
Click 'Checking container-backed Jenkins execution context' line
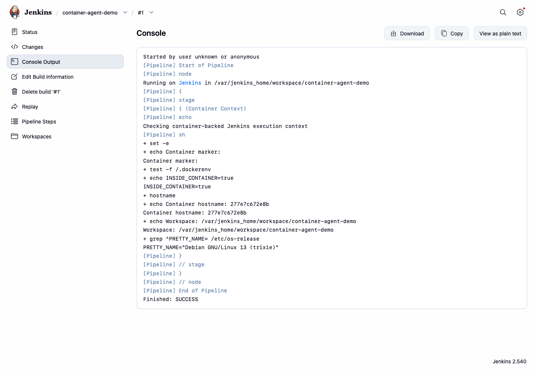click(225, 126)
